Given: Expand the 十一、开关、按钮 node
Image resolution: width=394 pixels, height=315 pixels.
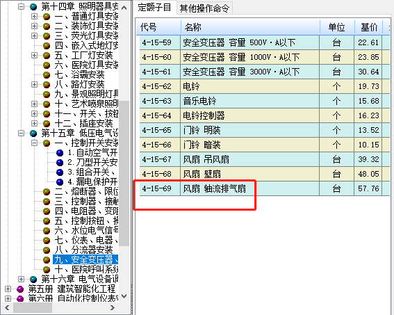Looking at the screenshot, I should click(x=35, y=113).
